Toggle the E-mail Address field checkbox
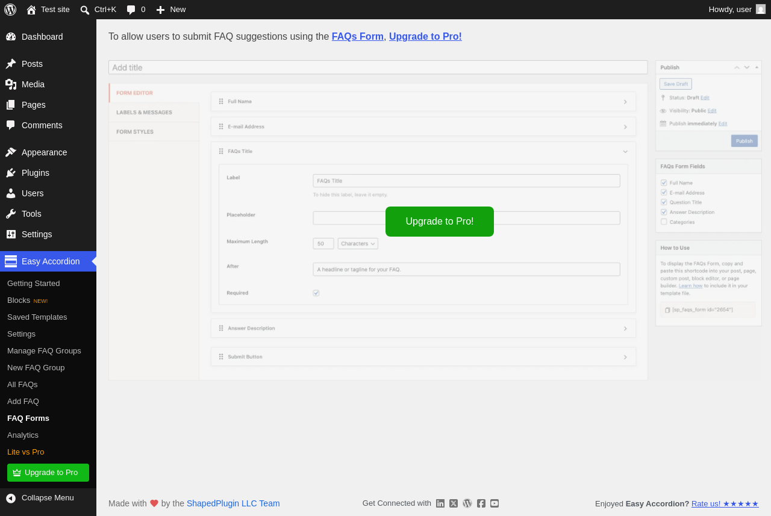 point(664,193)
